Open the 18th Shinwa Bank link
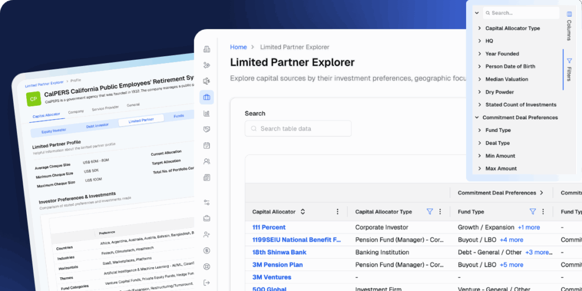 coord(279,252)
